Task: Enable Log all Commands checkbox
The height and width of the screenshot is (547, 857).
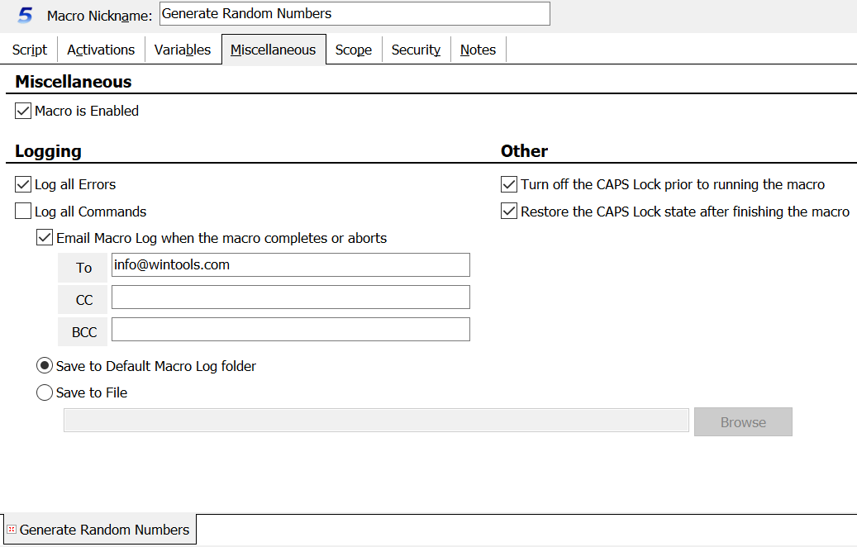Action: coord(23,212)
